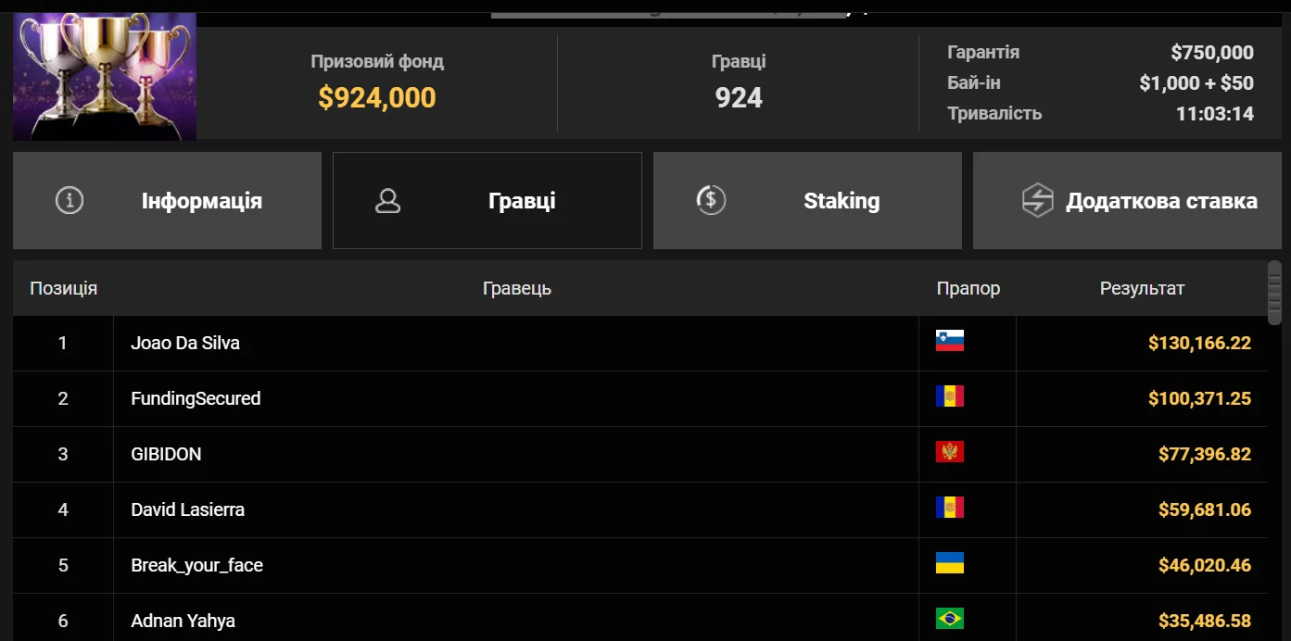Select player David Lasierra row
1291x641 pixels.
tap(188, 509)
